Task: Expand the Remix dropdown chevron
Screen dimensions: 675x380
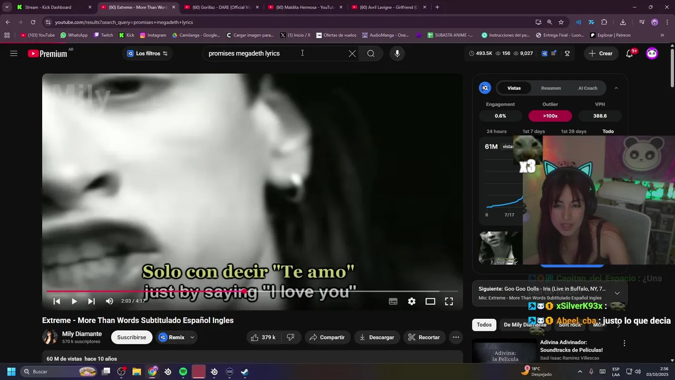Action: pyautogui.click(x=192, y=337)
